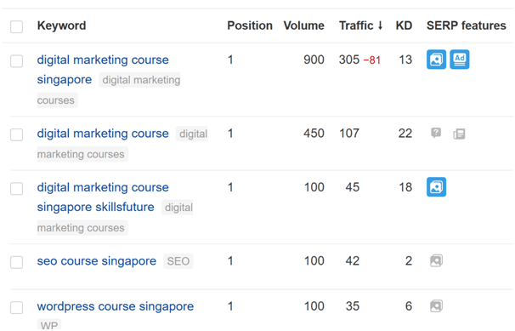Sort the table by Position column
This screenshot has height=331, width=515.
point(250,26)
